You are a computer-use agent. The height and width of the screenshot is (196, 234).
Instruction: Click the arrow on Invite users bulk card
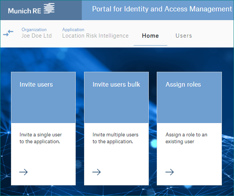[x=97, y=172]
